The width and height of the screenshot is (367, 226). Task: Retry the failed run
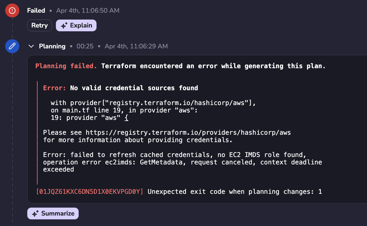click(x=40, y=25)
